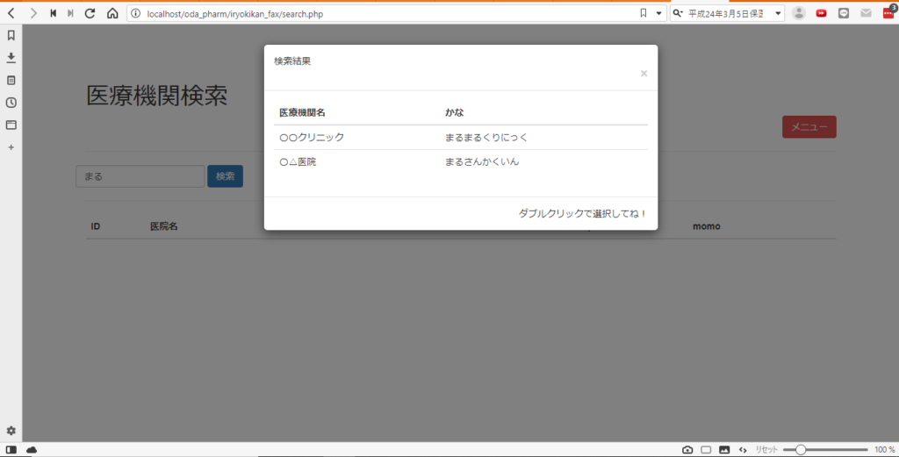This screenshot has height=457, width=899.
Task: Click the capture page camera icon
Action: coord(687,450)
